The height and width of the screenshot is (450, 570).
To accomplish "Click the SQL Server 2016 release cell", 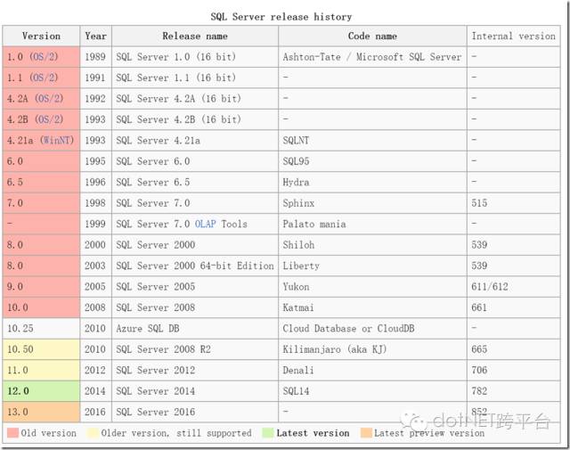I will [195, 412].
